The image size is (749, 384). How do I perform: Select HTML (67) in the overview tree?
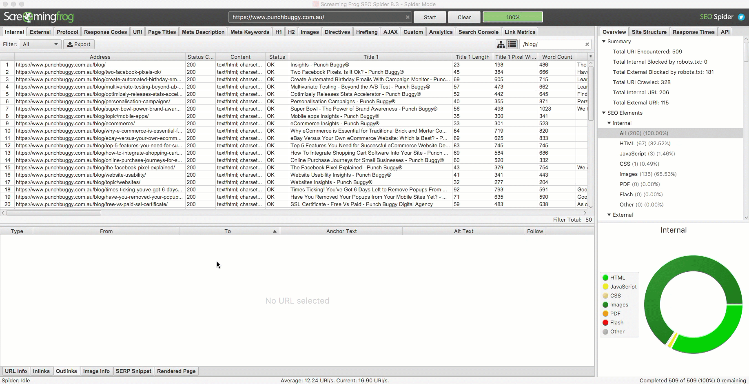click(645, 143)
